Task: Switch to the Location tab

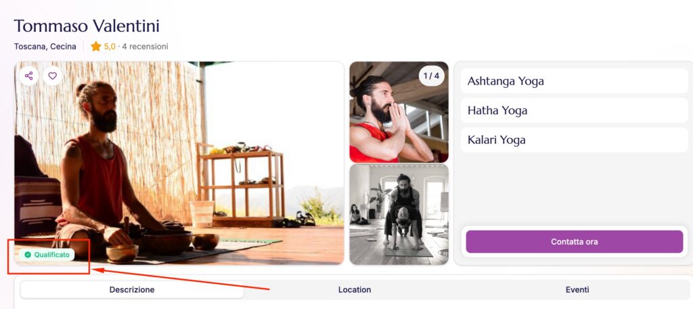Action: [355, 289]
